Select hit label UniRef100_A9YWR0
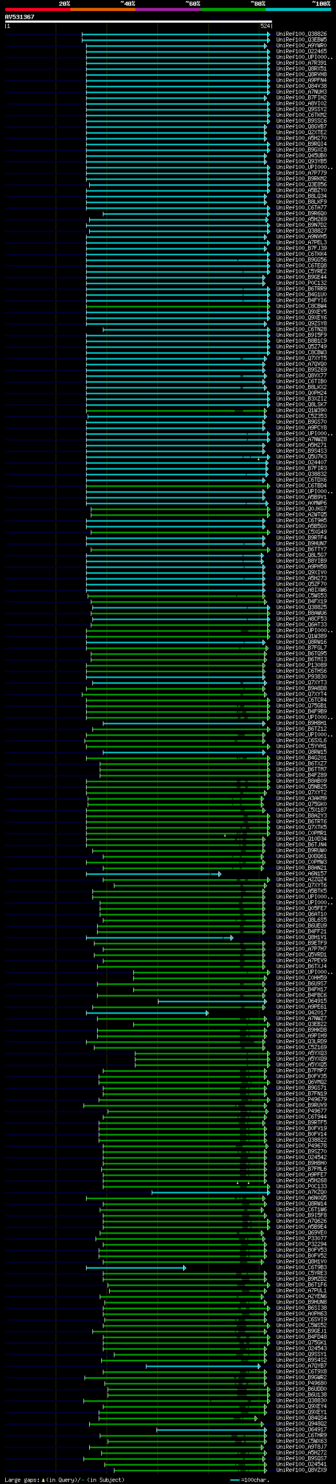 click(x=301, y=45)
